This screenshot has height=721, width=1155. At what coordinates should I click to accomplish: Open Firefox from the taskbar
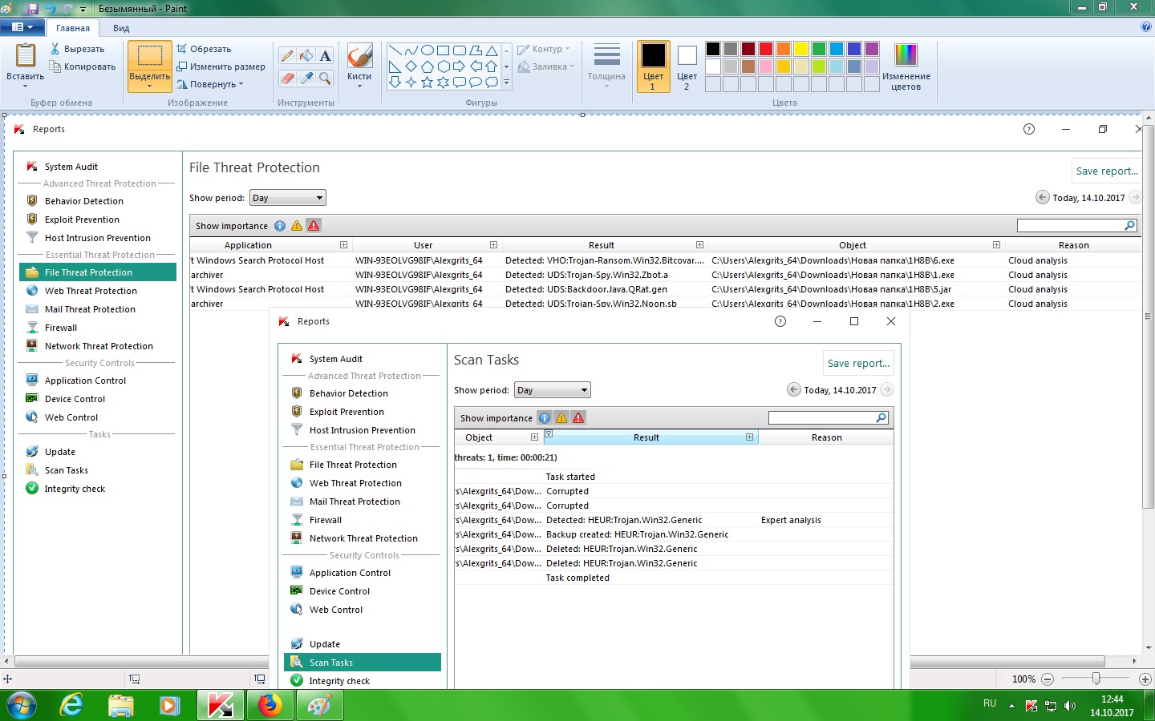click(269, 706)
